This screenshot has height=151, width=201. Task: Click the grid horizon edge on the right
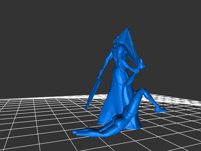pyautogui.click(x=181, y=99)
